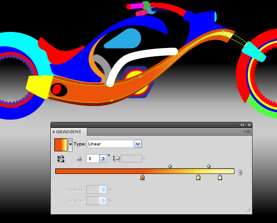Open the angle value dropdown arrow
The image size is (277, 223).
tap(103, 158)
